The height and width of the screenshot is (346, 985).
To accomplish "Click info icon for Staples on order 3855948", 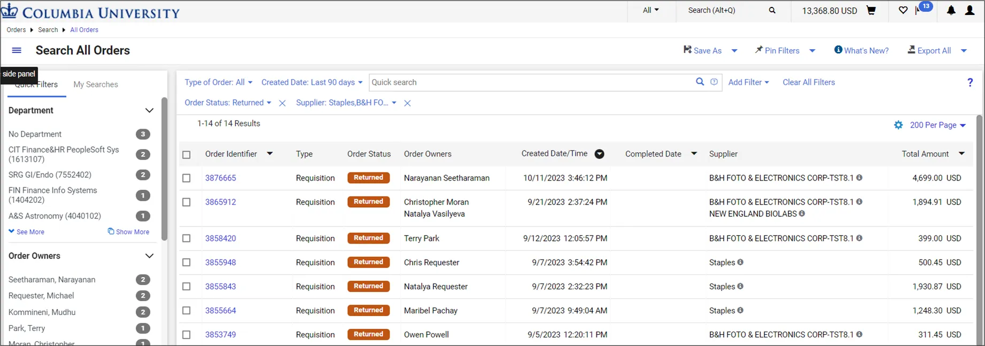I will (740, 262).
